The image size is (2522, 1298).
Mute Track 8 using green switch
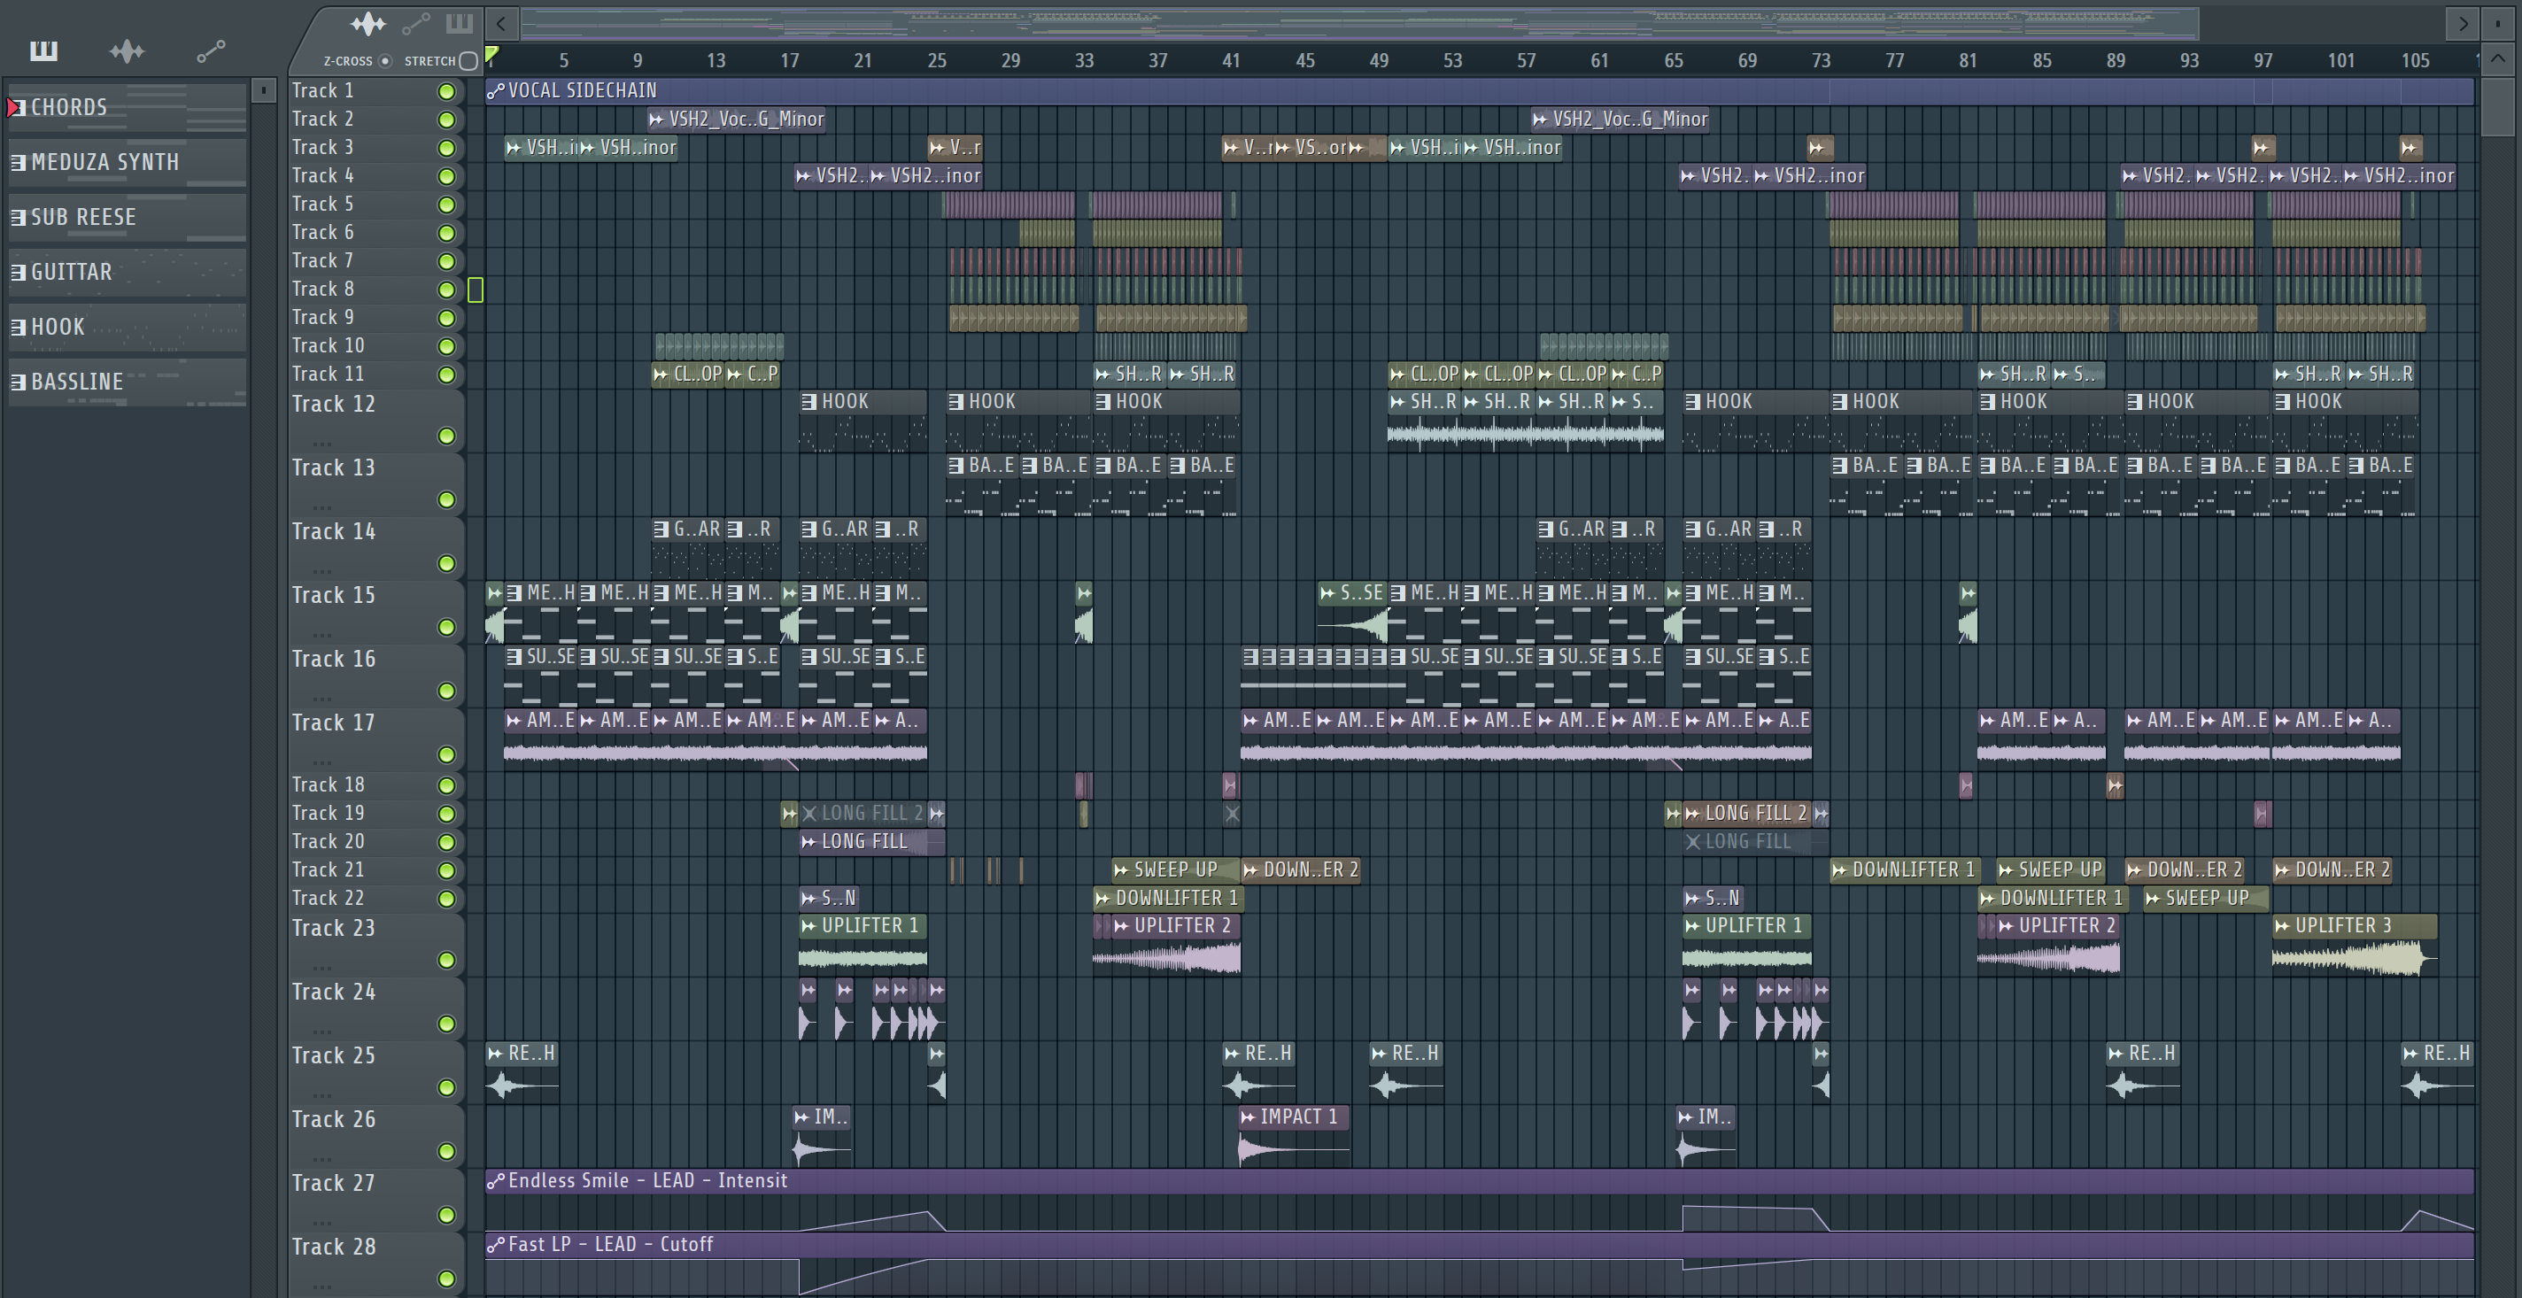(446, 290)
